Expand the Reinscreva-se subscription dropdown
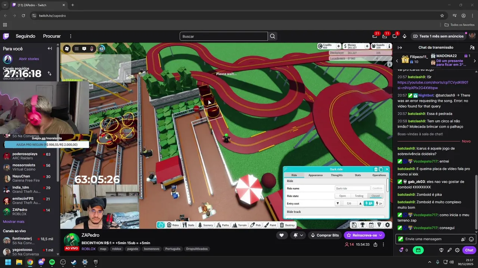 pyautogui.click(x=381, y=235)
